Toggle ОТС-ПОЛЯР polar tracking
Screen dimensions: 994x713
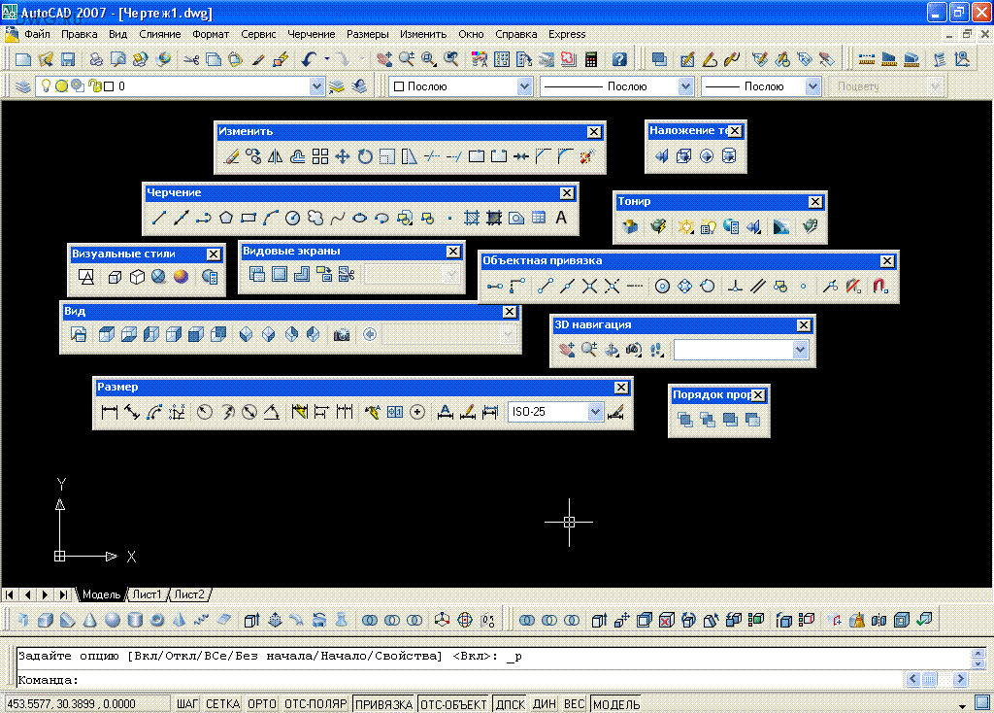click(x=315, y=703)
